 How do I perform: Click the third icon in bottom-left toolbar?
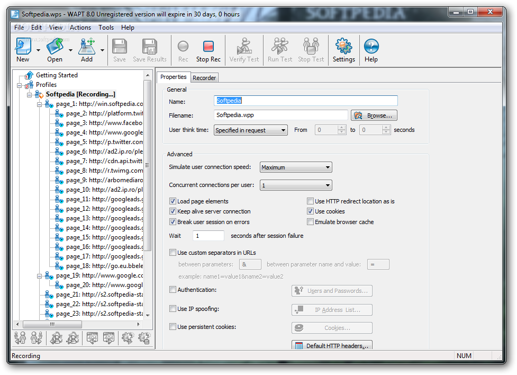pos(57,338)
